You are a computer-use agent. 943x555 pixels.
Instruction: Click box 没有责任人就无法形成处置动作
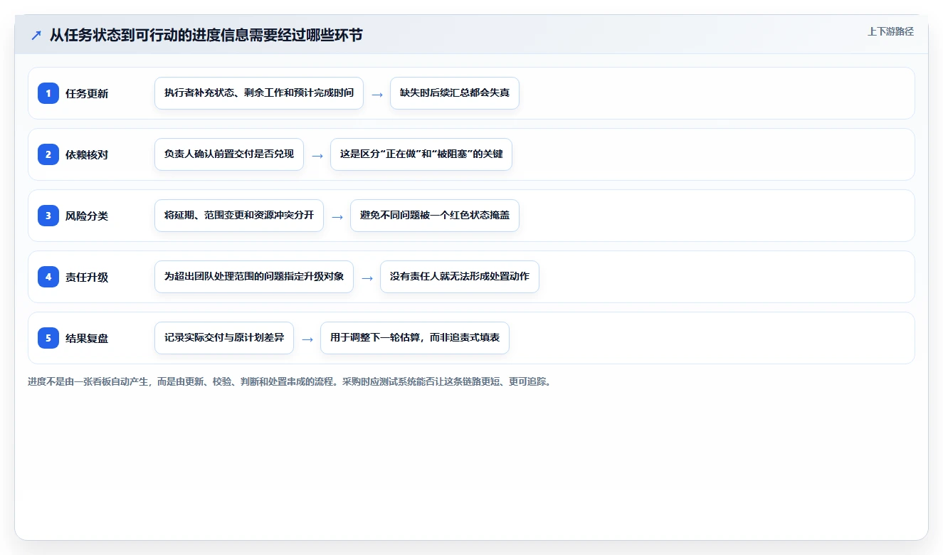[x=460, y=277]
